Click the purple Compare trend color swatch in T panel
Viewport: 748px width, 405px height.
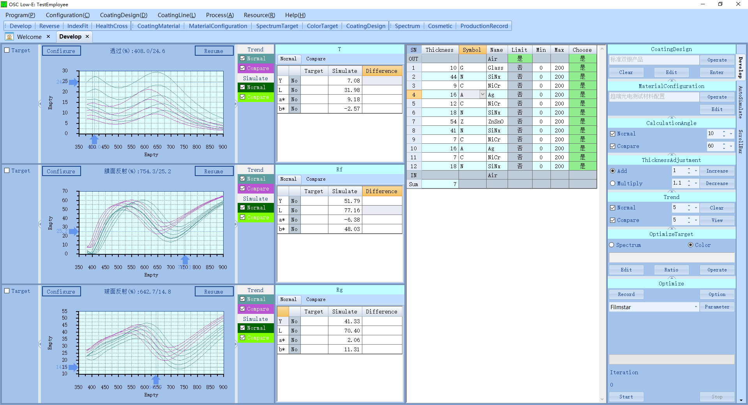click(x=256, y=68)
